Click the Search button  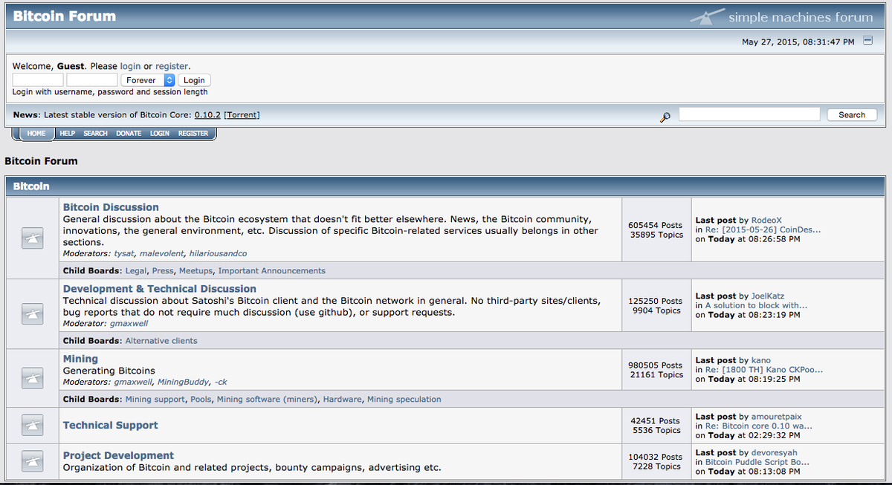click(852, 115)
